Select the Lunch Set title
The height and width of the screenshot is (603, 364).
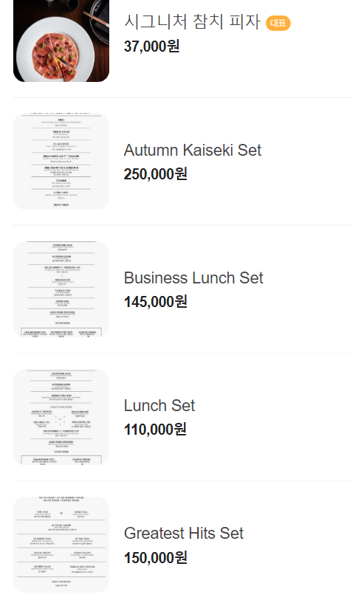(159, 405)
